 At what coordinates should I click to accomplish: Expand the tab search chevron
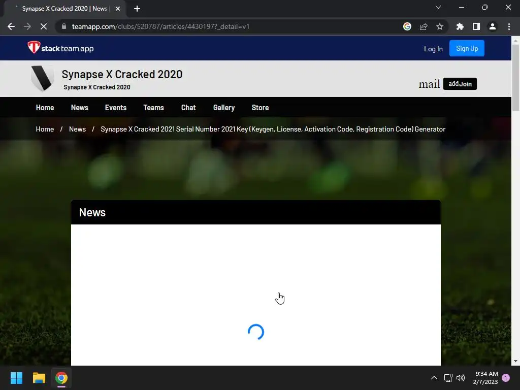pos(438,7)
